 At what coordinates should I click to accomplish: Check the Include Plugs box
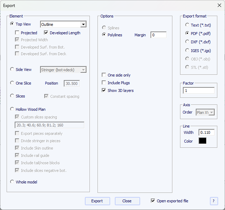104,83
